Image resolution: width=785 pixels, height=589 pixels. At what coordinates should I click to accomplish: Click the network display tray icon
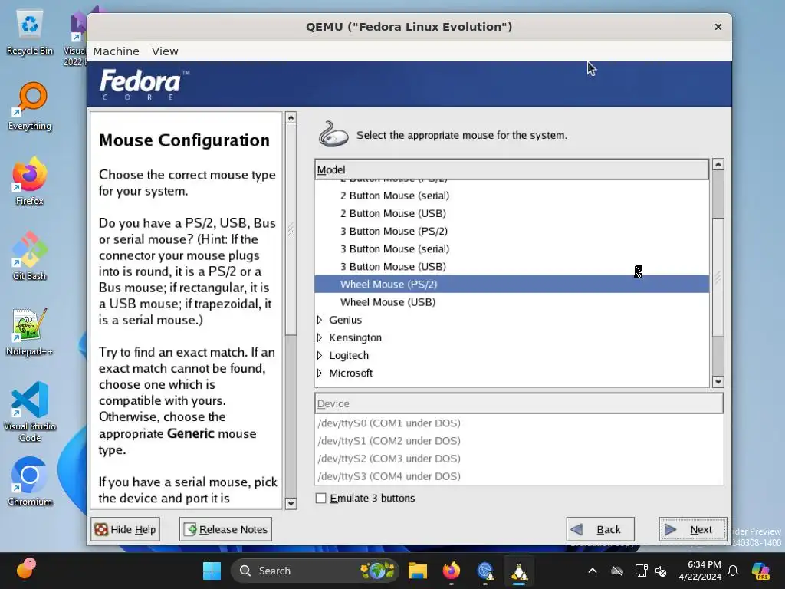[641, 571]
